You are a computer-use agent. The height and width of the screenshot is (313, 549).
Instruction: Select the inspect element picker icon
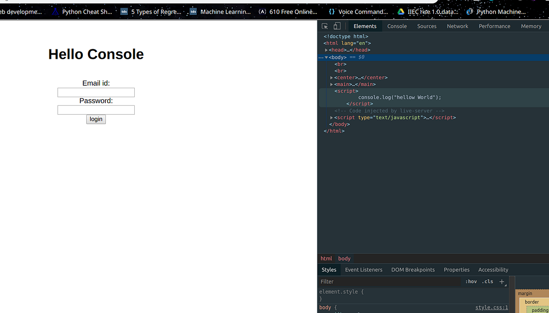[x=325, y=26]
